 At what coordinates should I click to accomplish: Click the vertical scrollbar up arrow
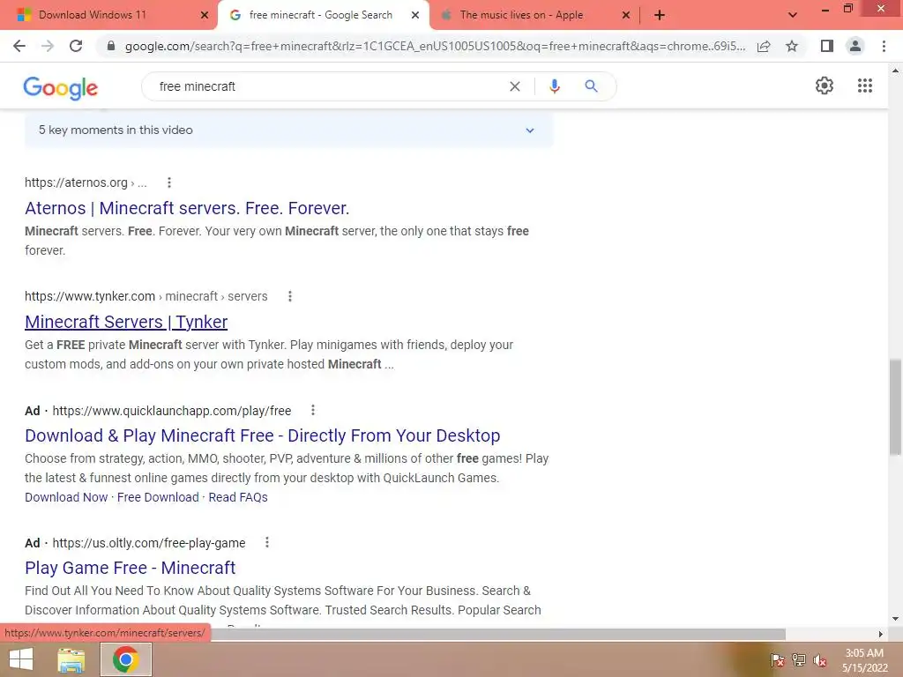coord(895,71)
